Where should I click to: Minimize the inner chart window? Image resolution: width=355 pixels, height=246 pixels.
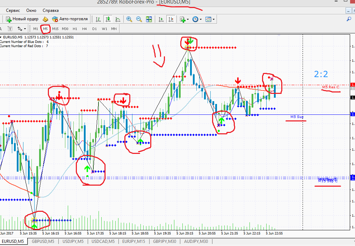click(348, 10)
